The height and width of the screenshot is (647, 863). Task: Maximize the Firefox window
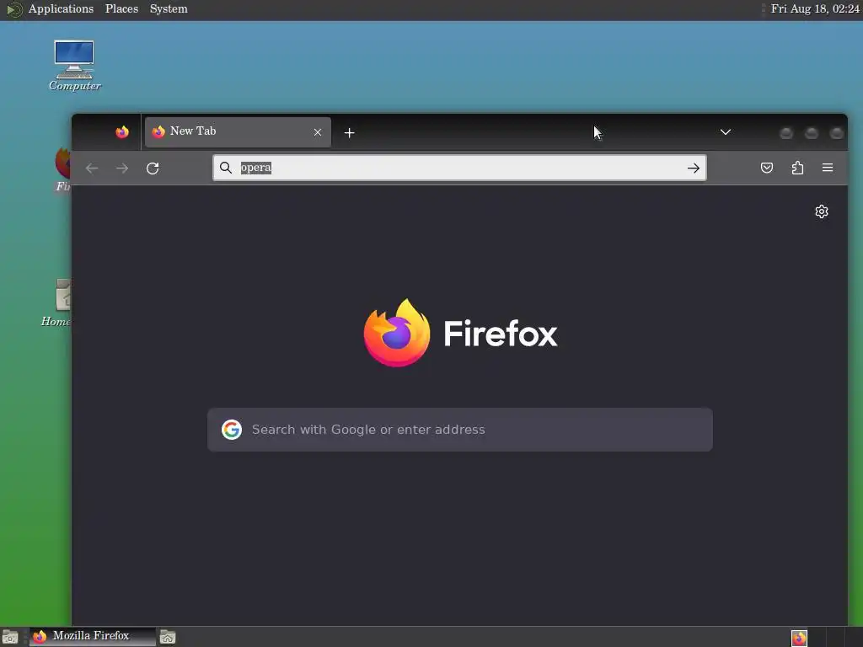pos(812,133)
